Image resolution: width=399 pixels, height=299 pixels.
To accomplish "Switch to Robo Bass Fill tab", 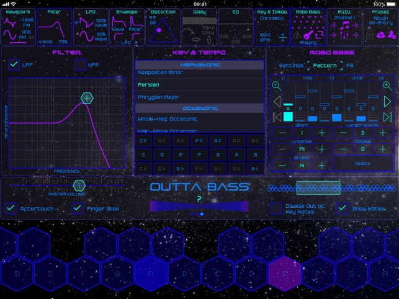I will point(349,66).
